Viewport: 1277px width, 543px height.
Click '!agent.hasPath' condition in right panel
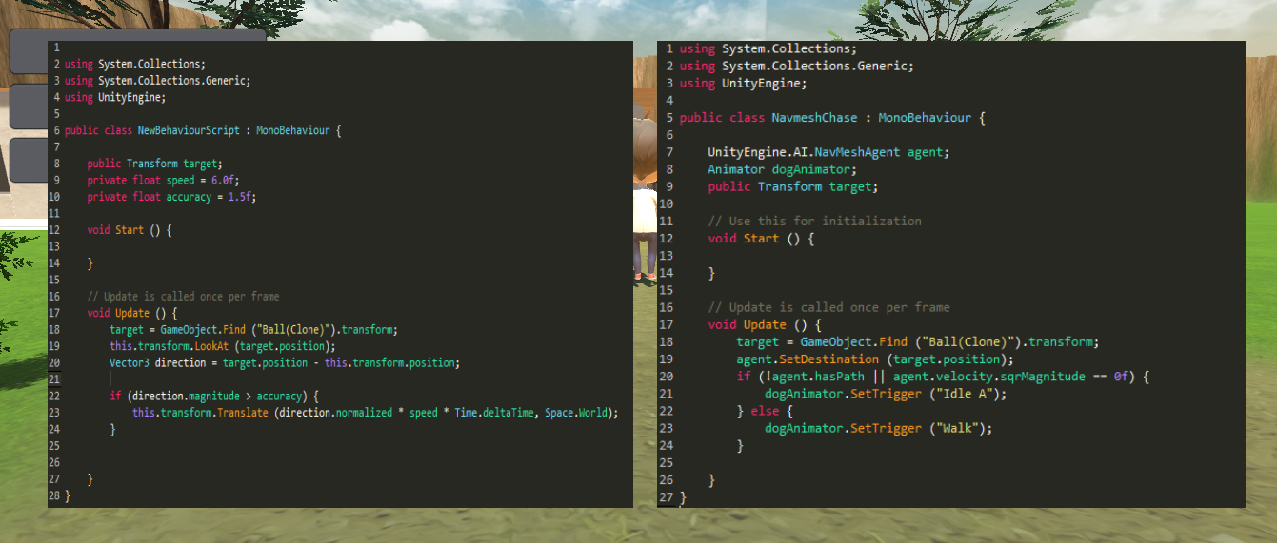click(x=814, y=377)
